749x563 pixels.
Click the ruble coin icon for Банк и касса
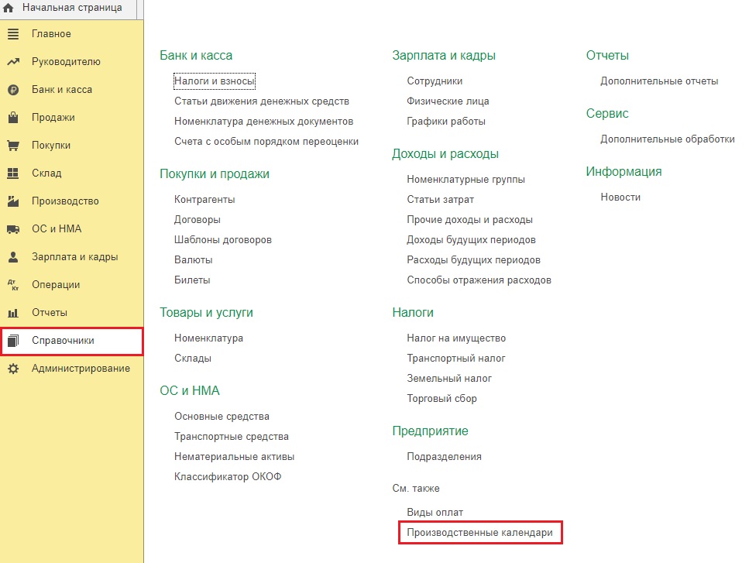tap(13, 89)
